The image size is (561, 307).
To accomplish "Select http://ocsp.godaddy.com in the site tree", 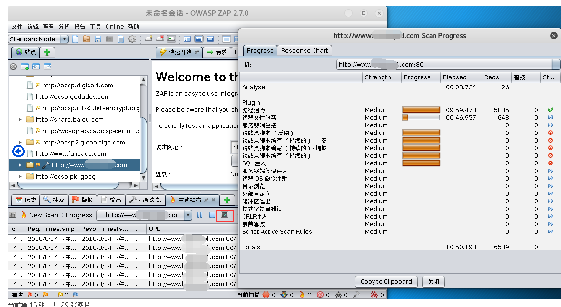I will pyautogui.click(x=73, y=97).
